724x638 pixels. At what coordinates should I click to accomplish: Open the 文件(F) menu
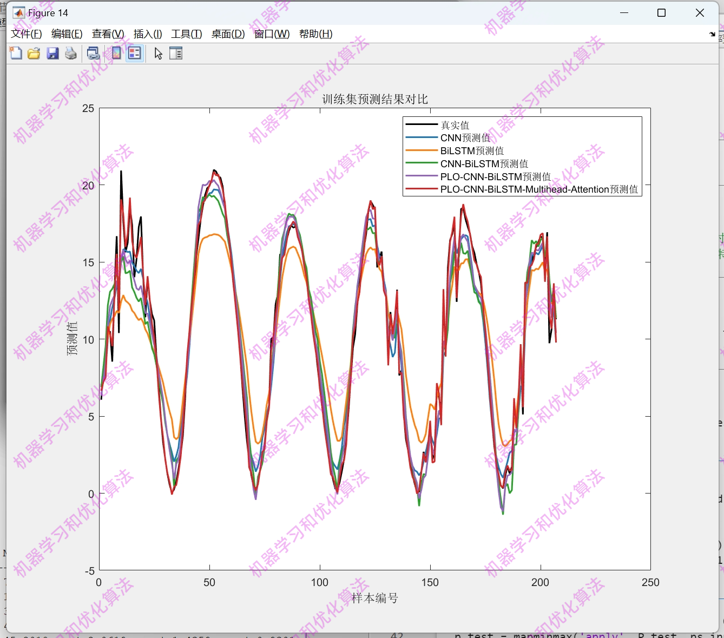pyautogui.click(x=27, y=34)
